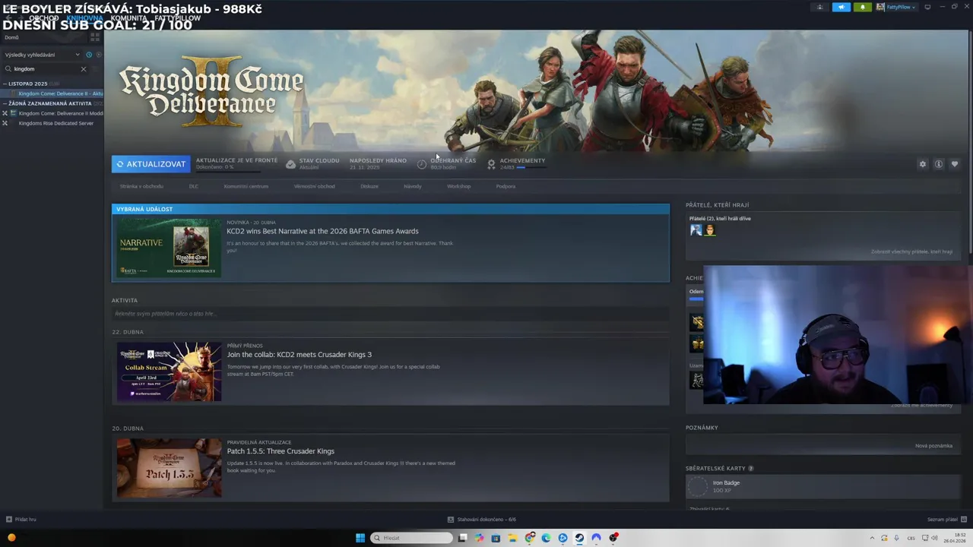
Task: Click the information icon beside Sběratelské karty
Action: [750, 469]
